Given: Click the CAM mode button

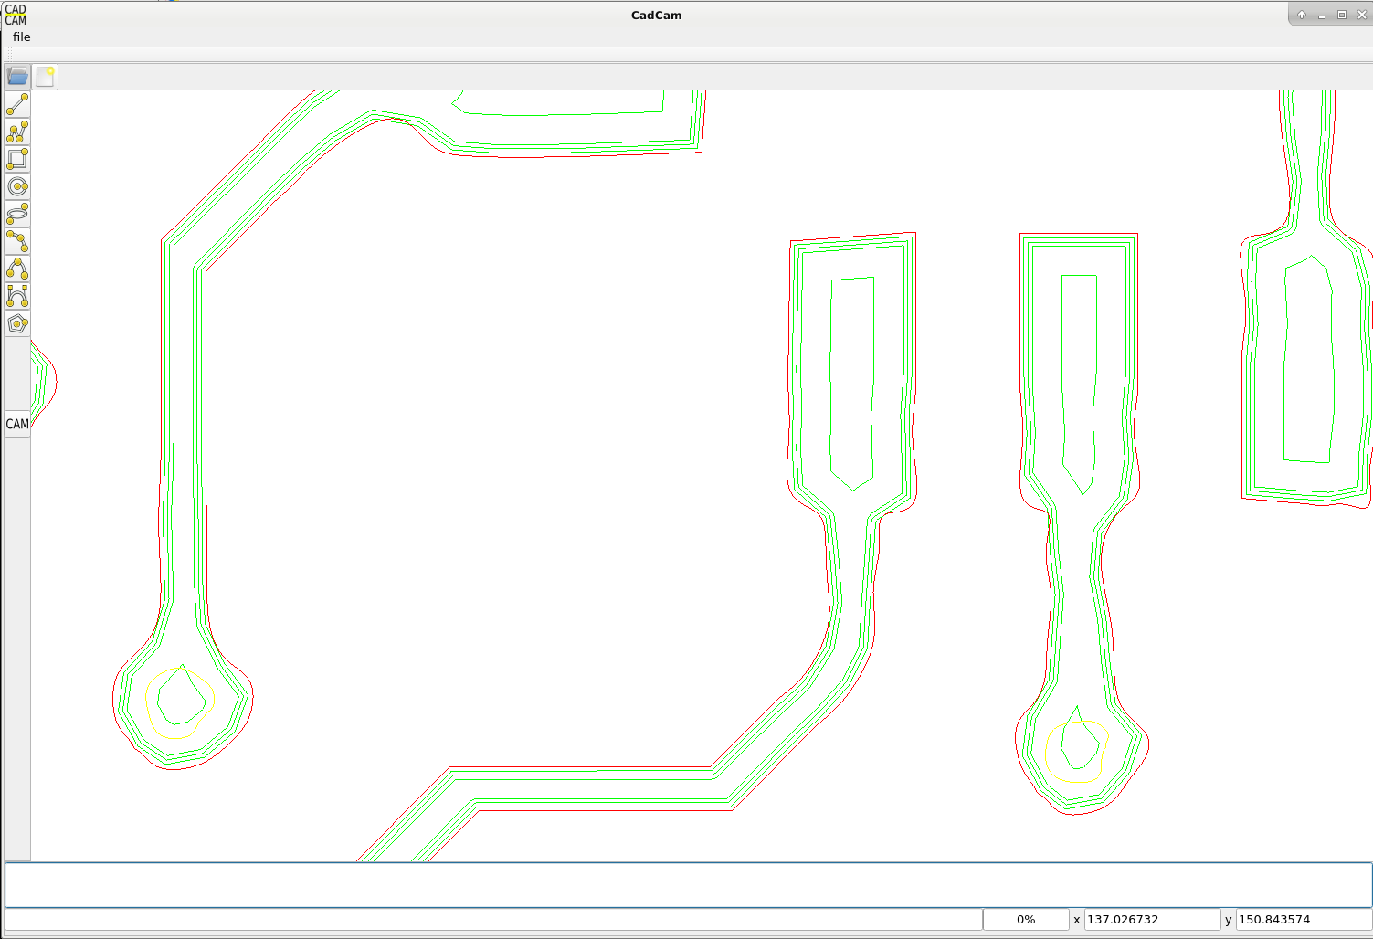Looking at the screenshot, I should click(17, 424).
